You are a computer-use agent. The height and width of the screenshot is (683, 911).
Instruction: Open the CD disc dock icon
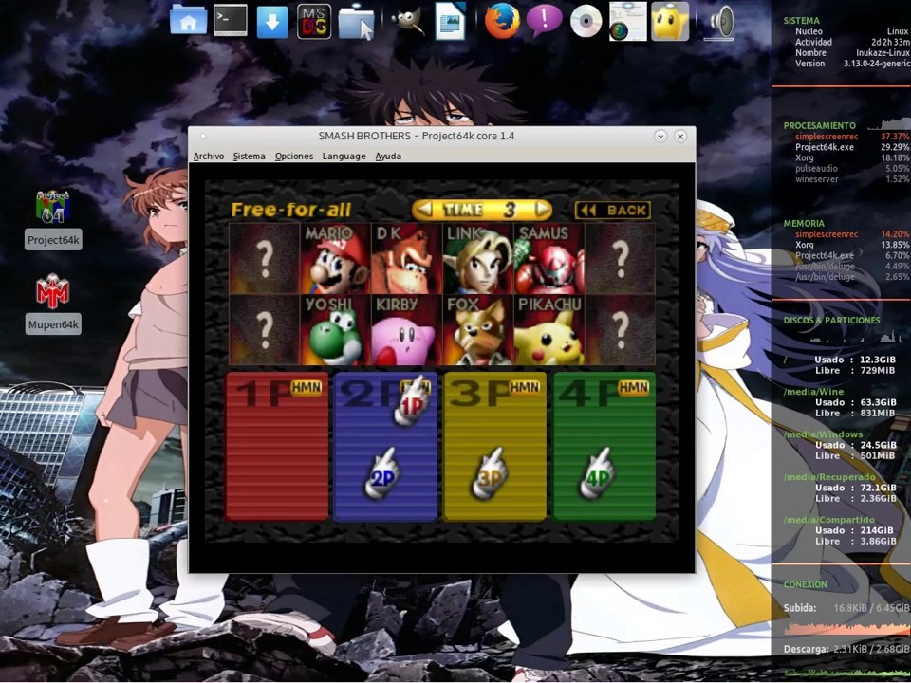[586, 22]
